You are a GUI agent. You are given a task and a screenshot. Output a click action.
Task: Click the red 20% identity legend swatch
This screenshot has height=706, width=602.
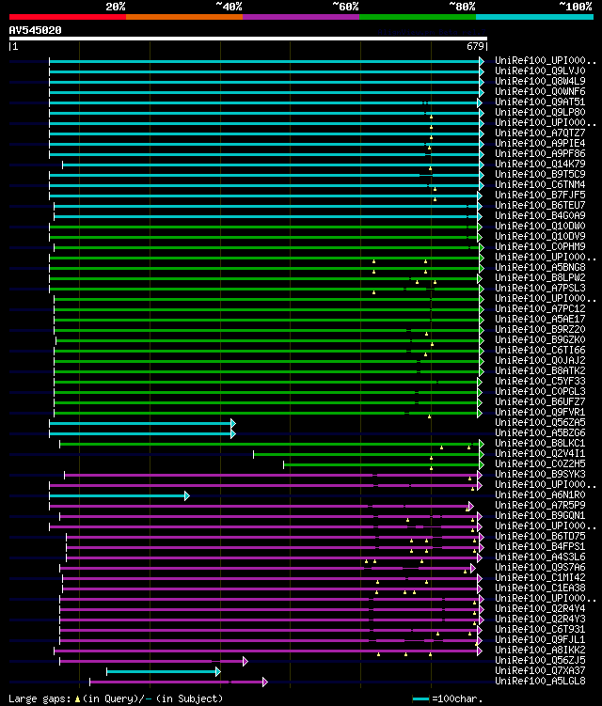pyautogui.click(x=68, y=17)
